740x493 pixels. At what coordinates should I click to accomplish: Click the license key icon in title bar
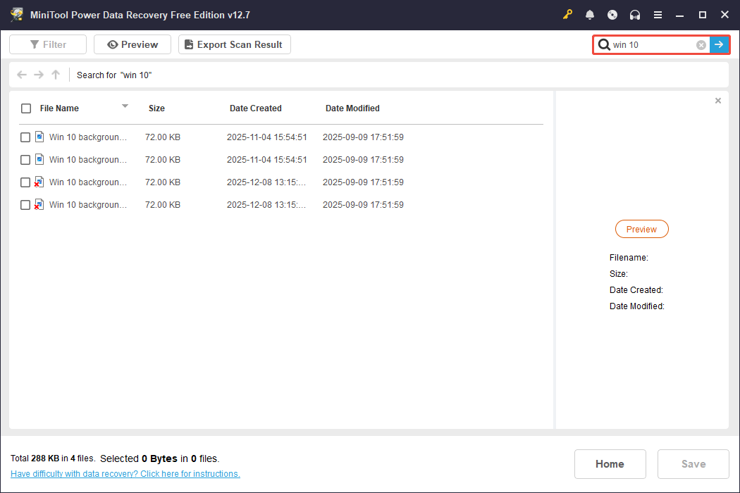pos(567,14)
